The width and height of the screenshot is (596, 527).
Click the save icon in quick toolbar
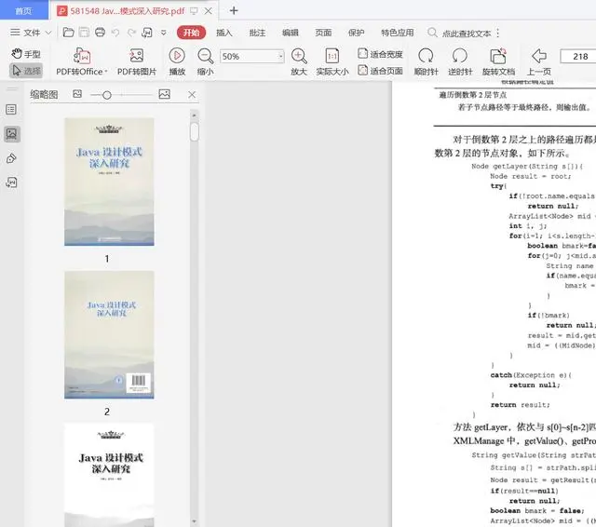point(84,33)
